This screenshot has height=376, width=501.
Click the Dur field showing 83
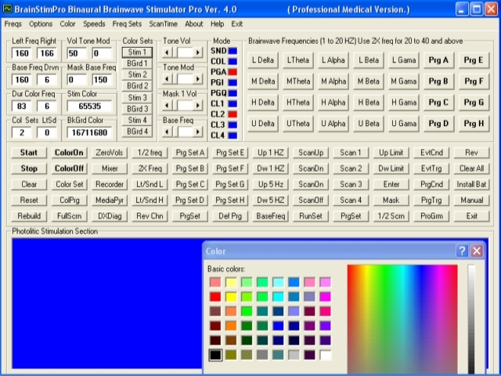point(22,106)
